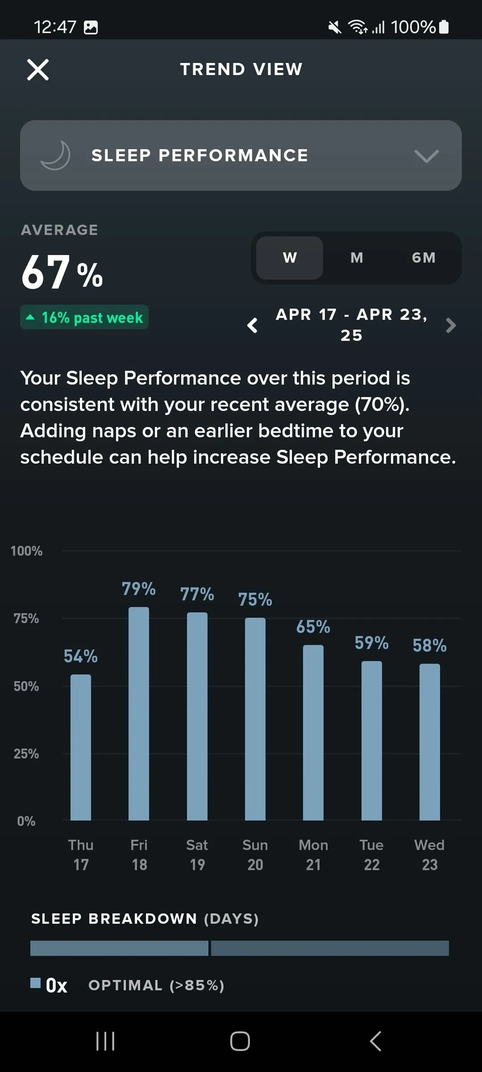Image resolution: width=482 pixels, height=1072 pixels.
Task: Tap the Mon 21 day label
Action: point(313,854)
